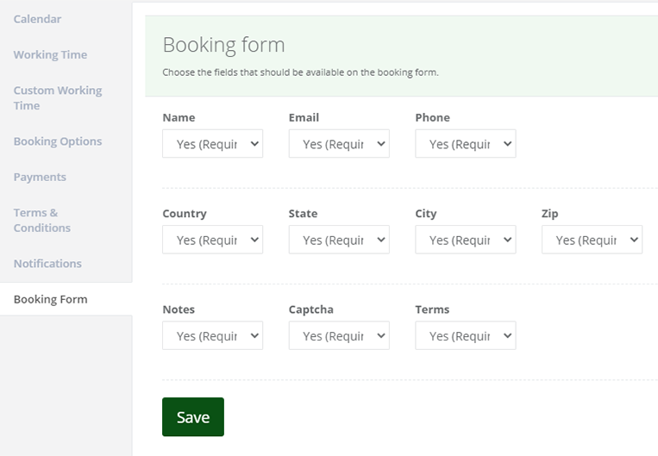
Task: Open the City field dropdown
Action: [466, 240]
